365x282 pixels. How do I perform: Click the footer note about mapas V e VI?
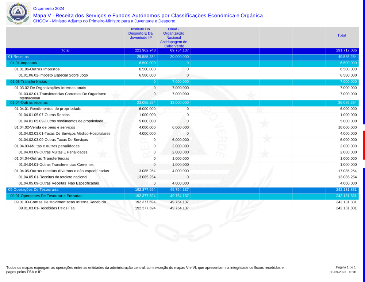pos(145,270)
